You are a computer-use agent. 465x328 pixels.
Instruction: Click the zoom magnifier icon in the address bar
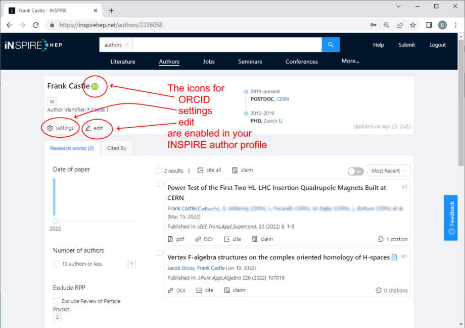pyautogui.click(x=387, y=25)
